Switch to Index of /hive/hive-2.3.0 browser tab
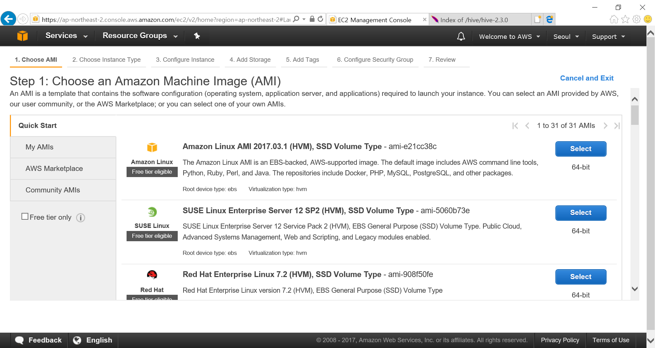The height and width of the screenshot is (348, 655). pyautogui.click(x=480, y=19)
